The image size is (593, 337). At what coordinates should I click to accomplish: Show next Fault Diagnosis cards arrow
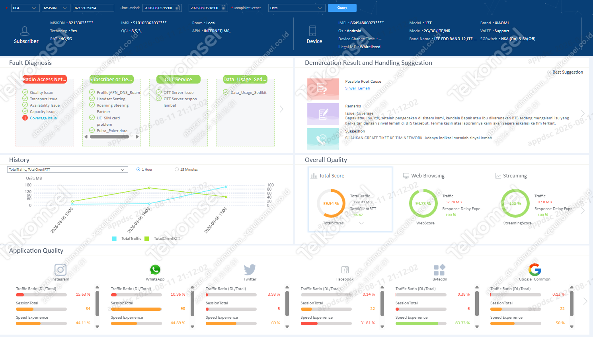[282, 109]
